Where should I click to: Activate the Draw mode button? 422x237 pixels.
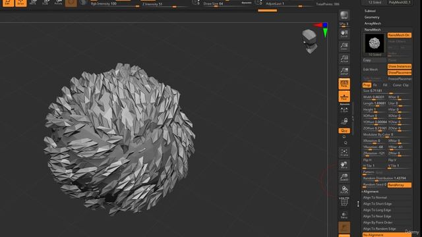coord(20,3)
